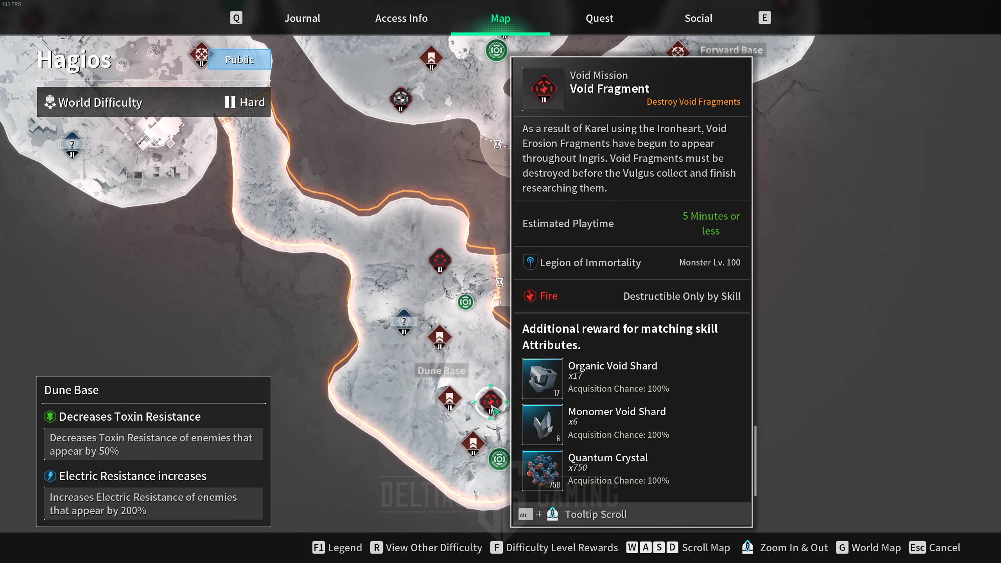This screenshot has width=1001, height=563.
Task: Expand the Access Info panel
Action: (401, 18)
